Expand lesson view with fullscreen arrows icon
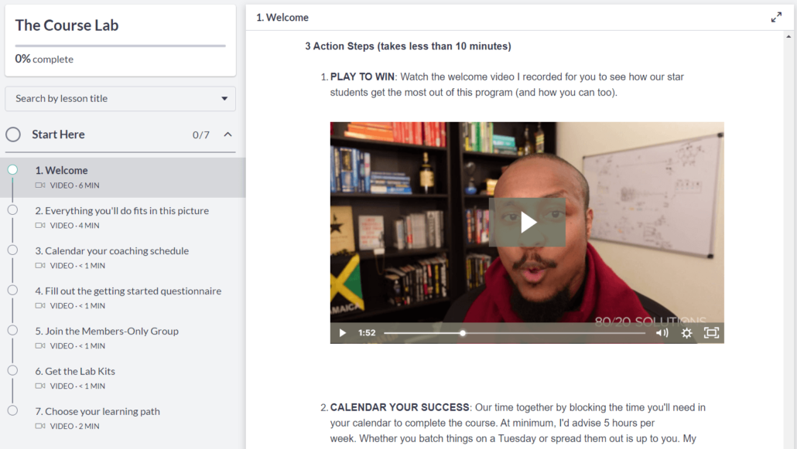The width and height of the screenshot is (797, 449). tap(776, 17)
